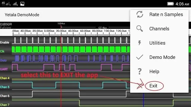This screenshot has height=107, width=191.
Task: Open the Utilities menu entry
Action: [159, 43]
